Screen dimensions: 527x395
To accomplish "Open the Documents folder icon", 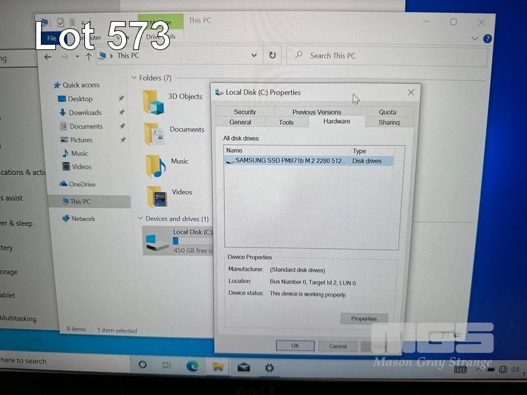I will click(153, 134).
